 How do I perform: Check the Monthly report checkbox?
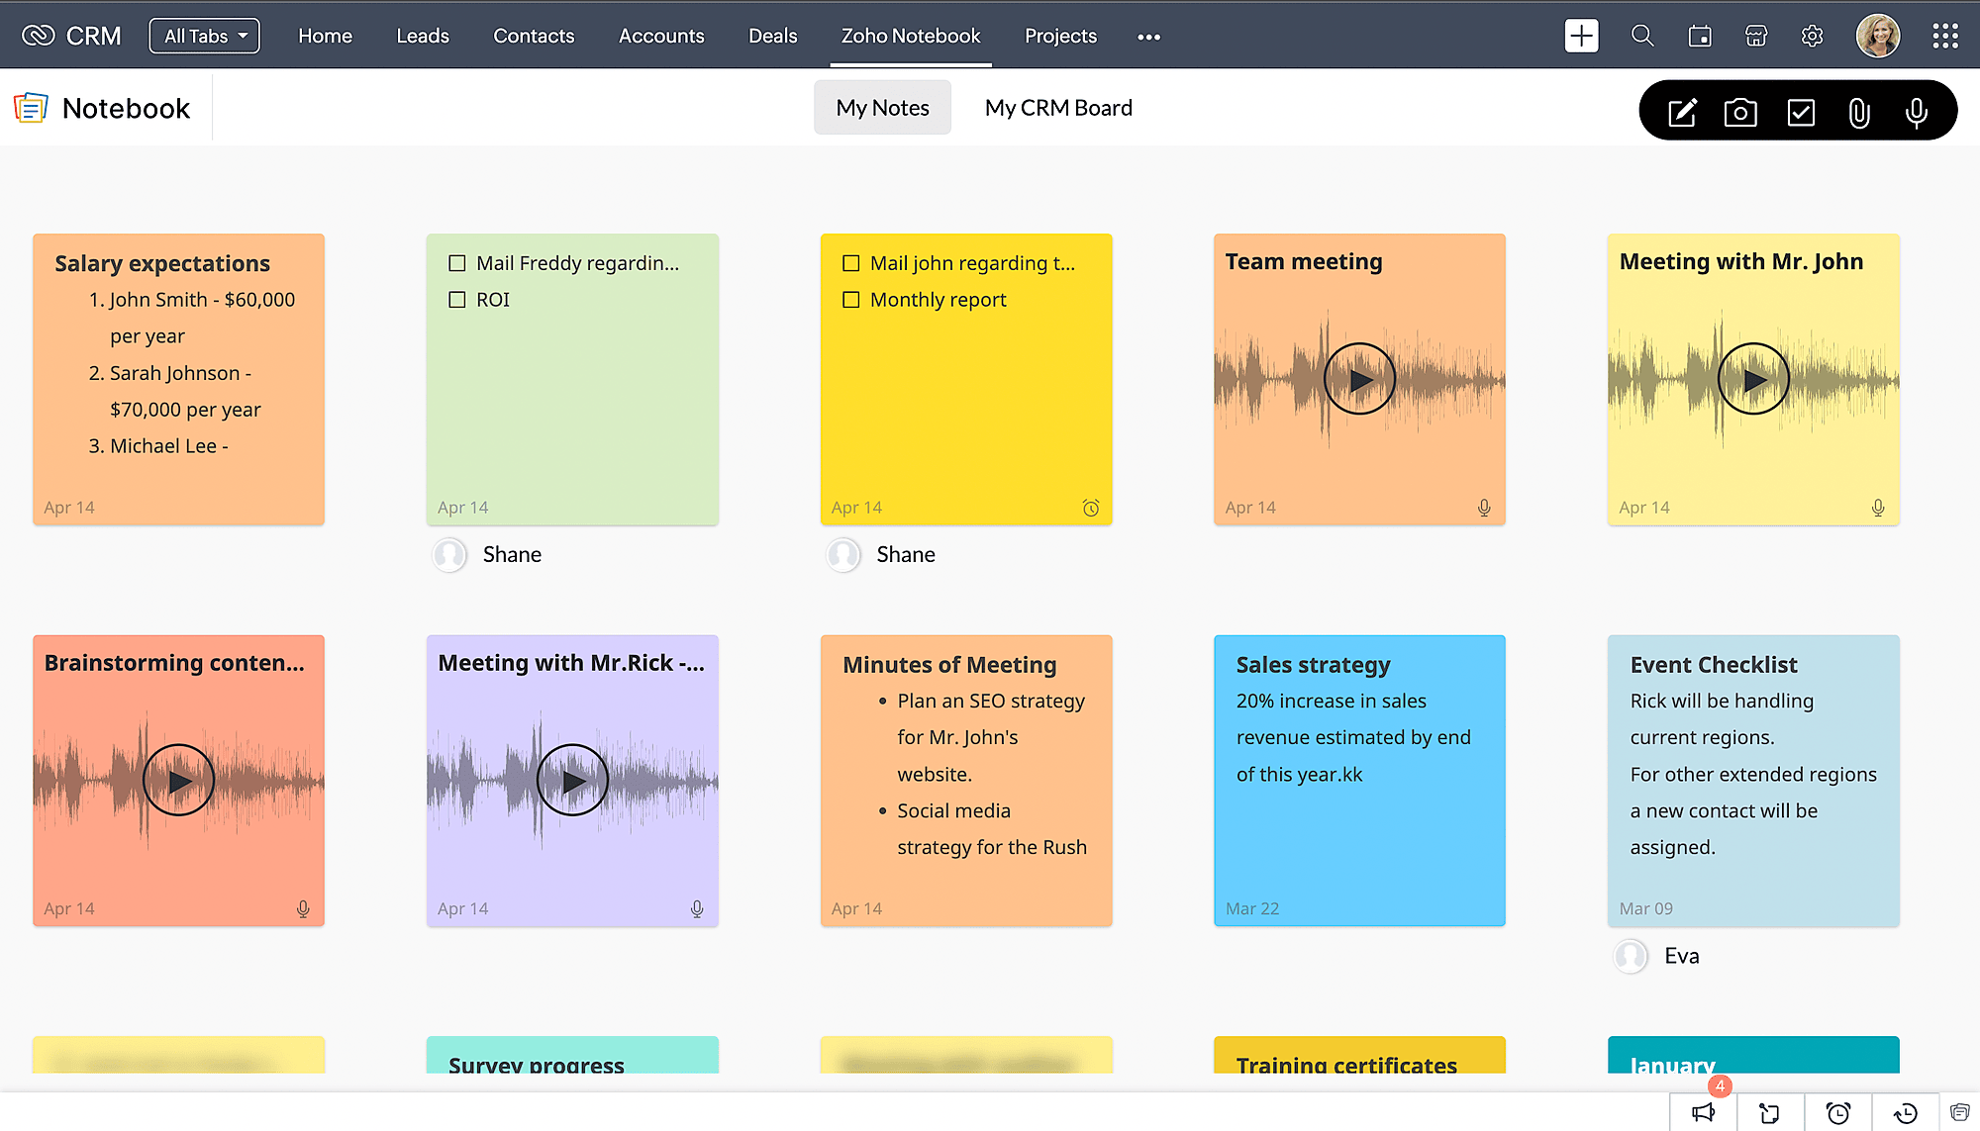tap(850, 300)
